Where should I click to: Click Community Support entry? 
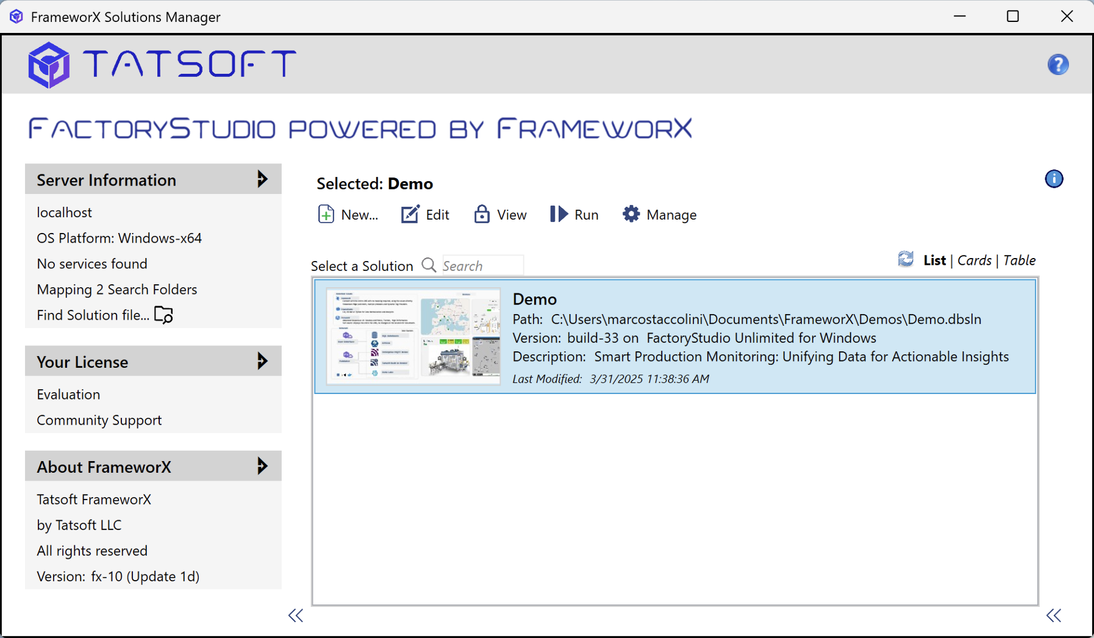99,420
